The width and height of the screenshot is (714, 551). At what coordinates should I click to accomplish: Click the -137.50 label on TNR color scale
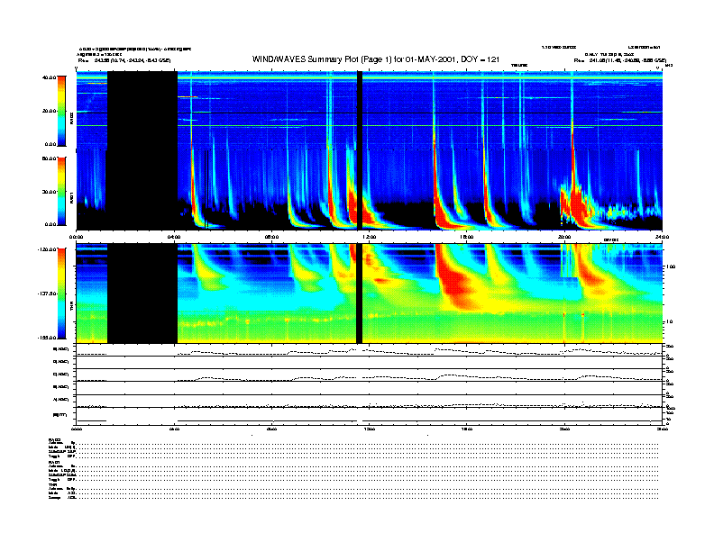[47, 294]
